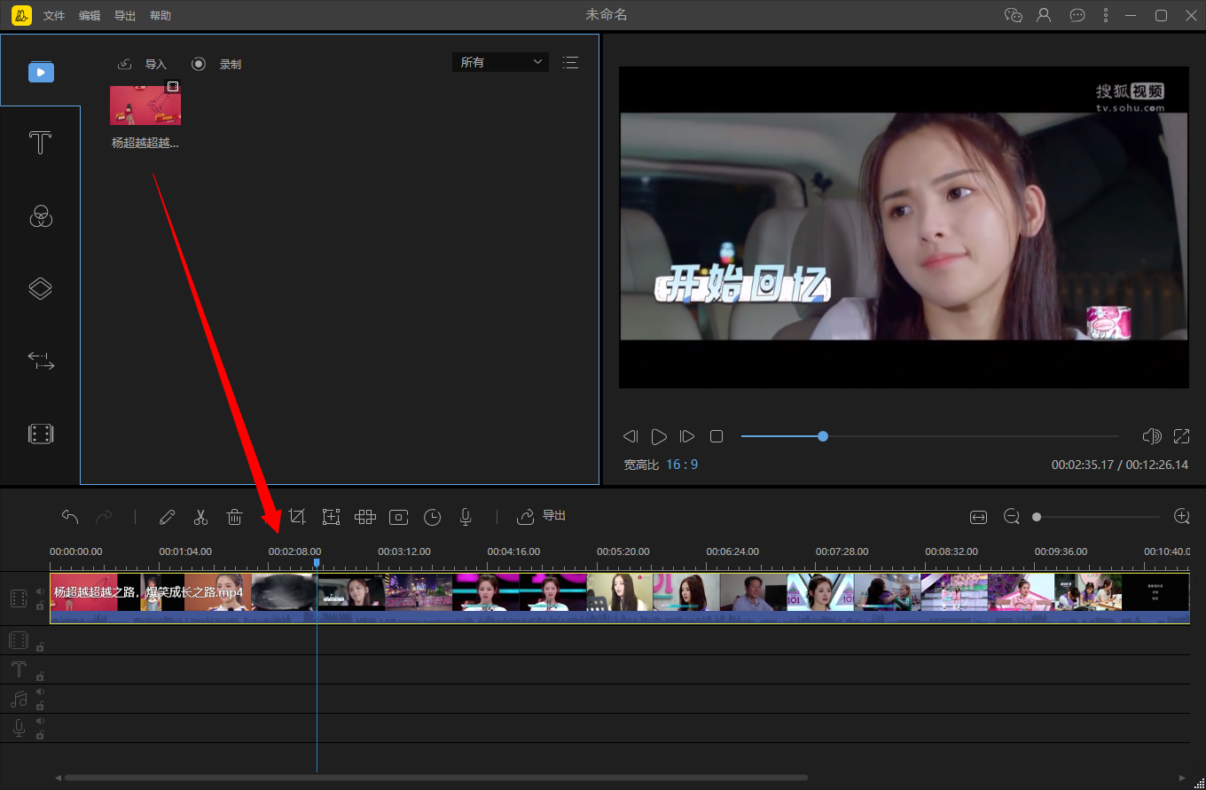Mute the music track

point(40,692)
